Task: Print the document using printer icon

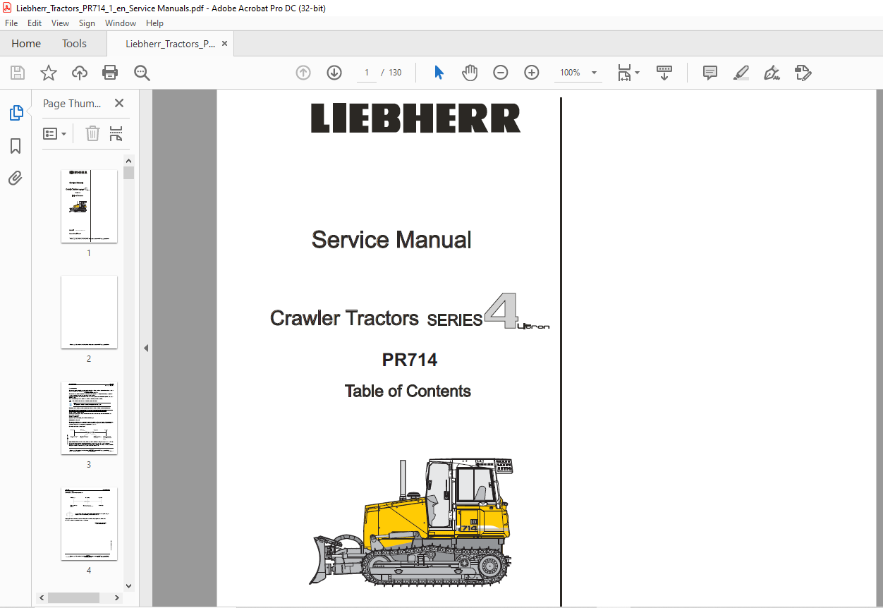Action: pos(110,73)
